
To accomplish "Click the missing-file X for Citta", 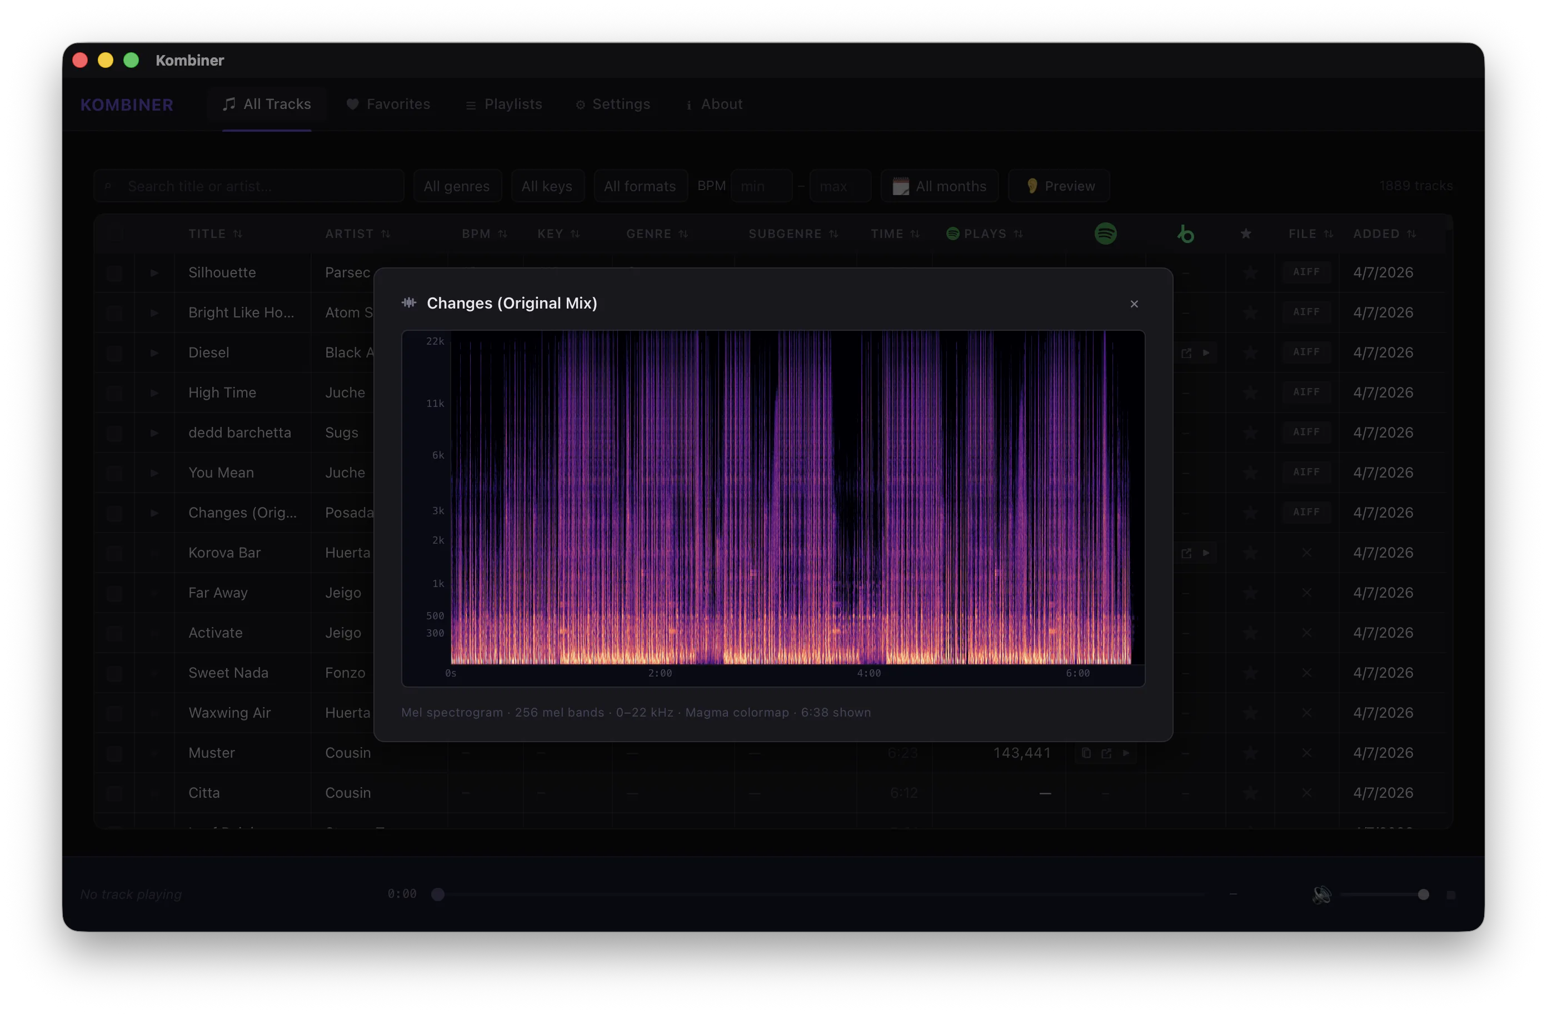I will coord(1306,793).
